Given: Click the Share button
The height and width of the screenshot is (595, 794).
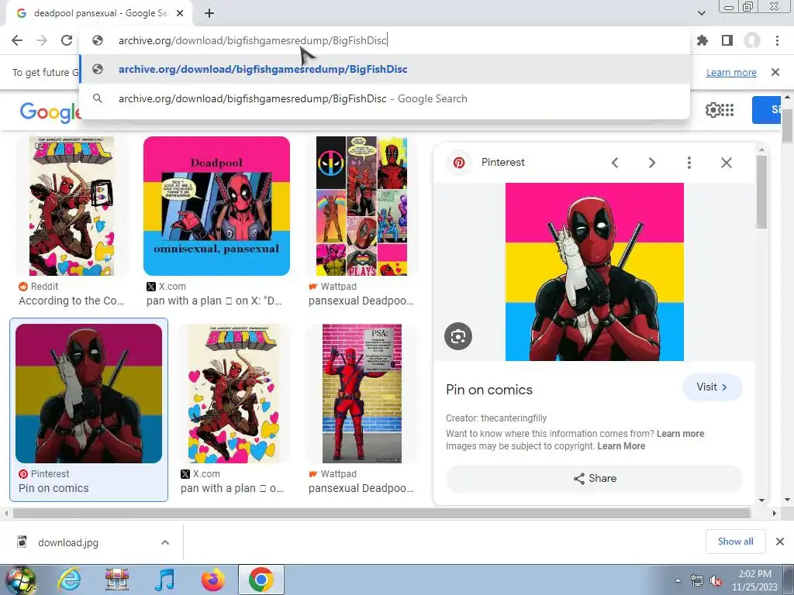Looking at the screenshot, I should [x=595, y=479].
